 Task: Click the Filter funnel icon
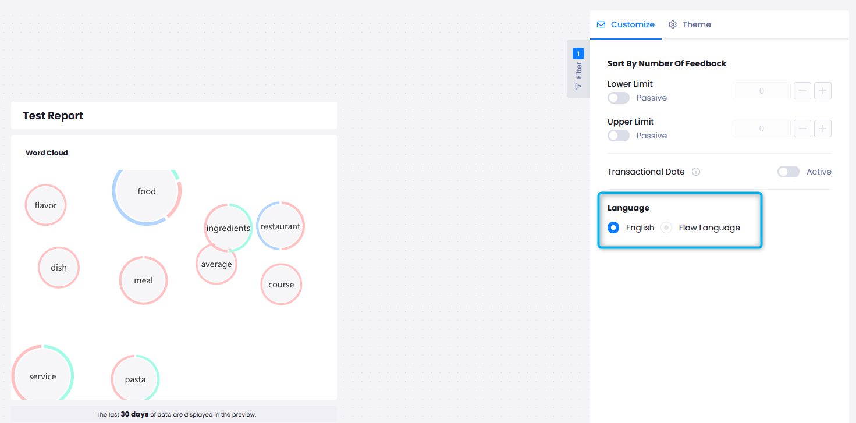[x=578, y=86]
